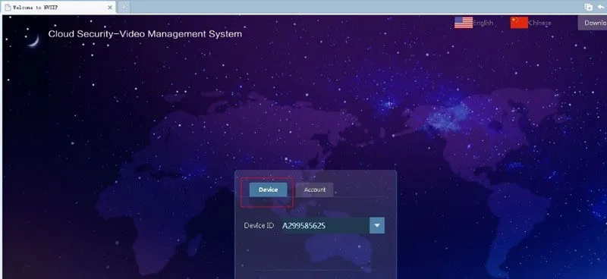
Task: Open the Device ID dropdown arrow
Action: (377, 225)
